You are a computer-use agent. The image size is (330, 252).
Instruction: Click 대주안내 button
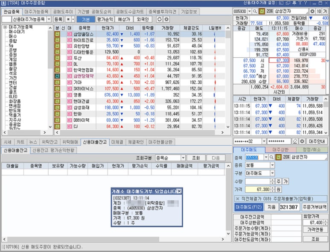tap(317, 141)
